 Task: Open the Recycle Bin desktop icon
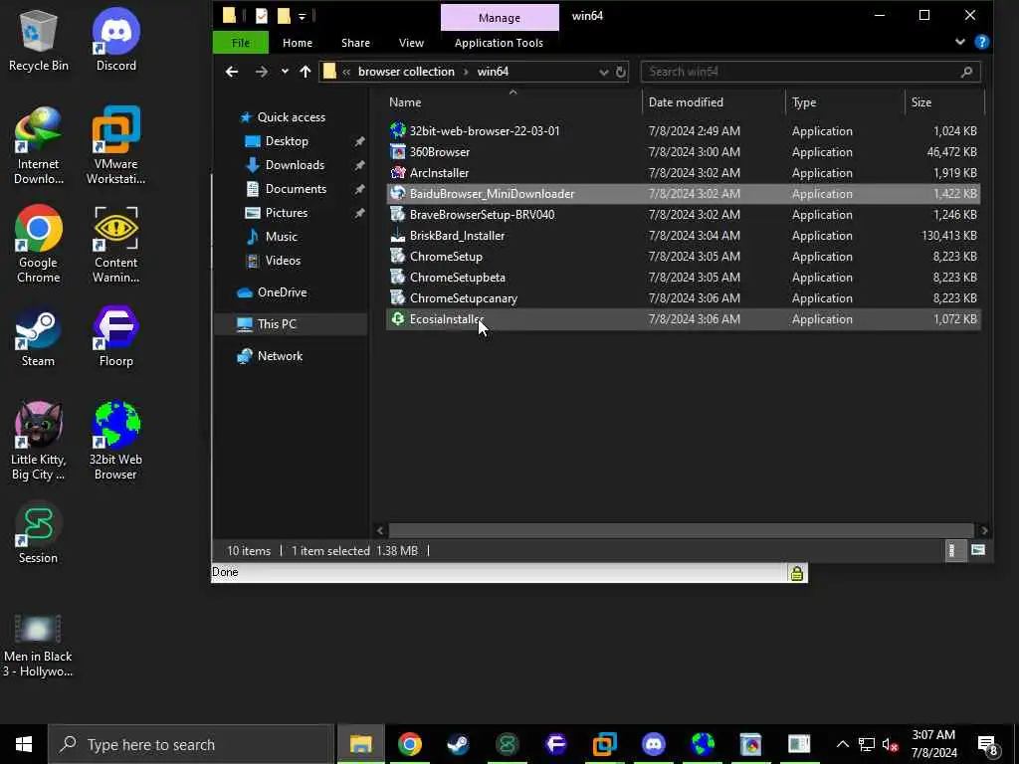pyautogui.click(x=38, y=41)
